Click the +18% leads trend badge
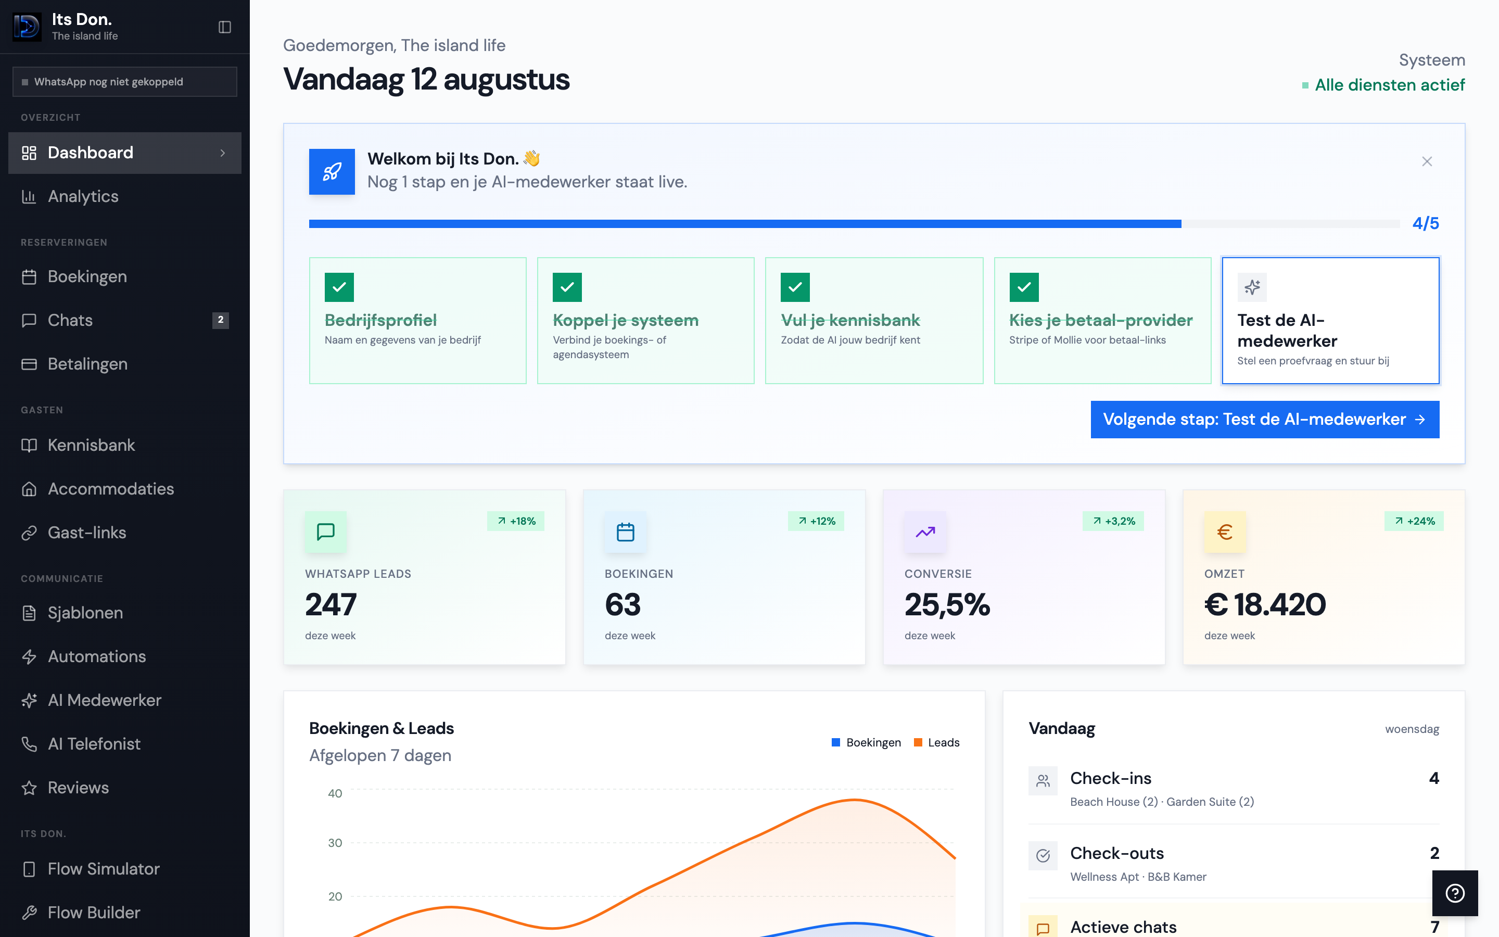 tap(516, 521)
